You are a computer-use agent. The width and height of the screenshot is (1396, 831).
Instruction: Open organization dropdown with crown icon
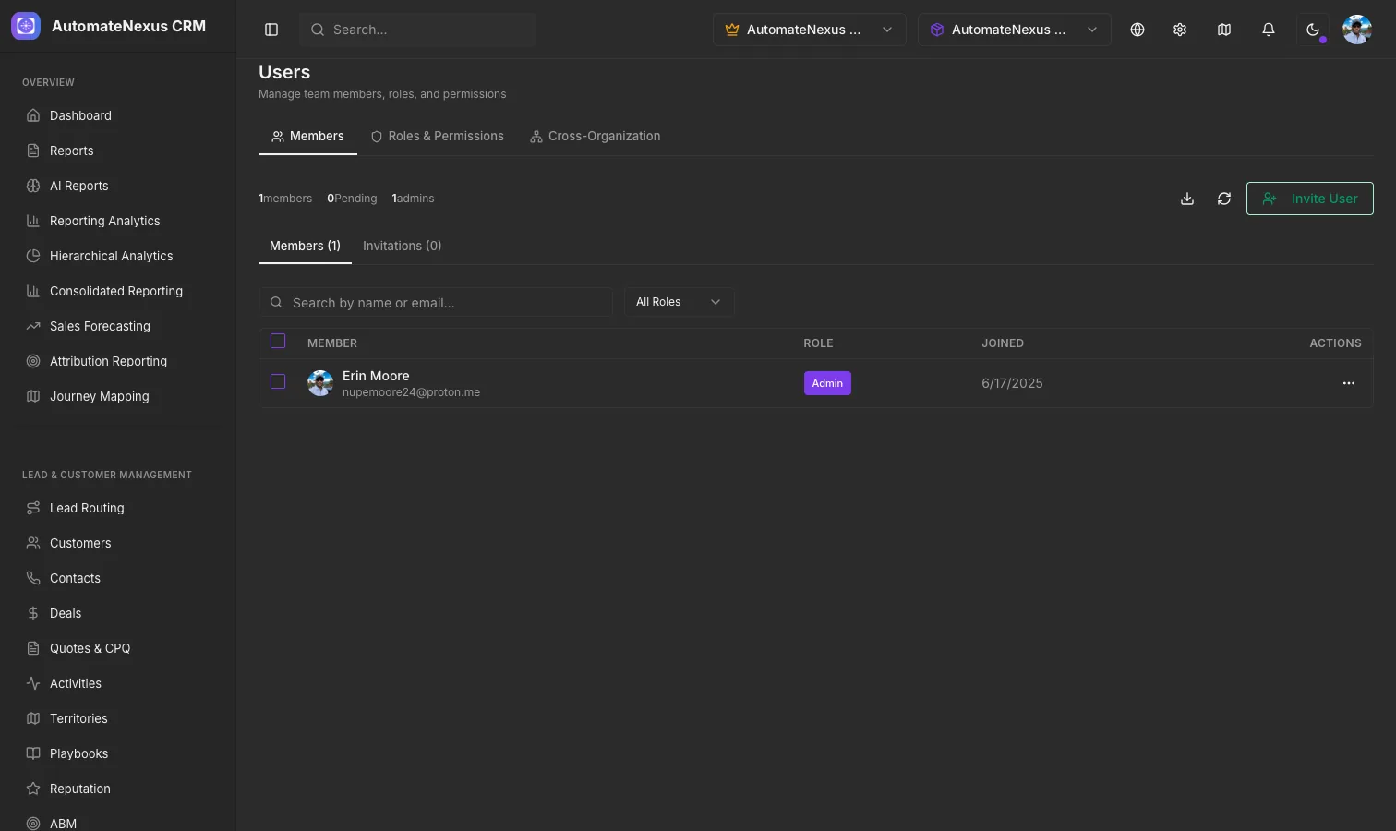[x=809, y=30]
